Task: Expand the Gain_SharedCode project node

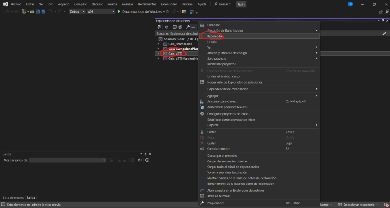Action: (x=158, y=44)
